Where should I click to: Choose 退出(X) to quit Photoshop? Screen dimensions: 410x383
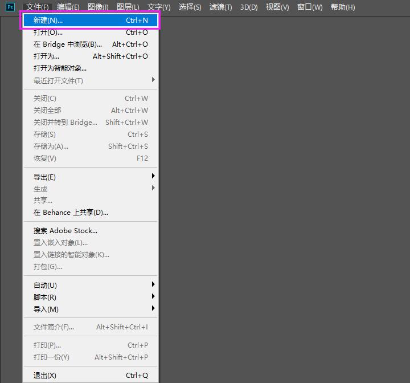click(91, 376)
